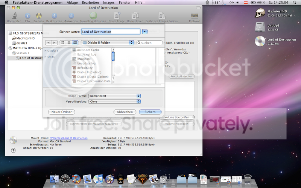
Task: Click the volume speaker menu bar icon
Action: pos(238,3)
